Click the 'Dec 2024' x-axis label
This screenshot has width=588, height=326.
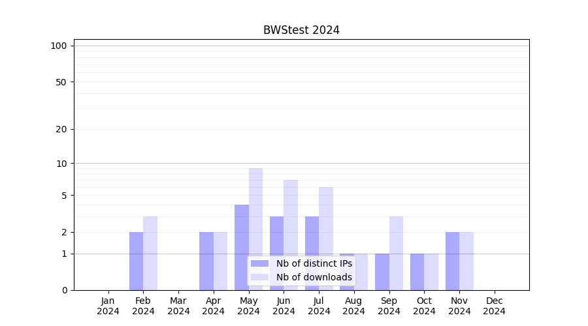(494, 306)
